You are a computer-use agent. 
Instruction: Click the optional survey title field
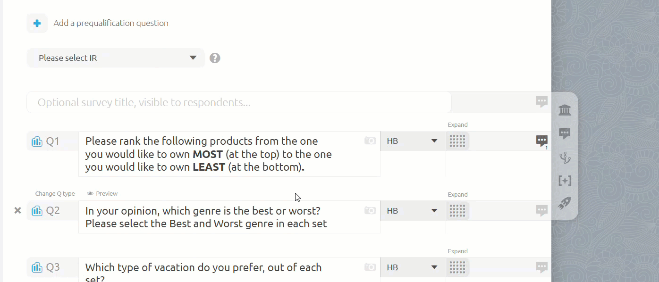pyautogui.click(x=239, y=102)
